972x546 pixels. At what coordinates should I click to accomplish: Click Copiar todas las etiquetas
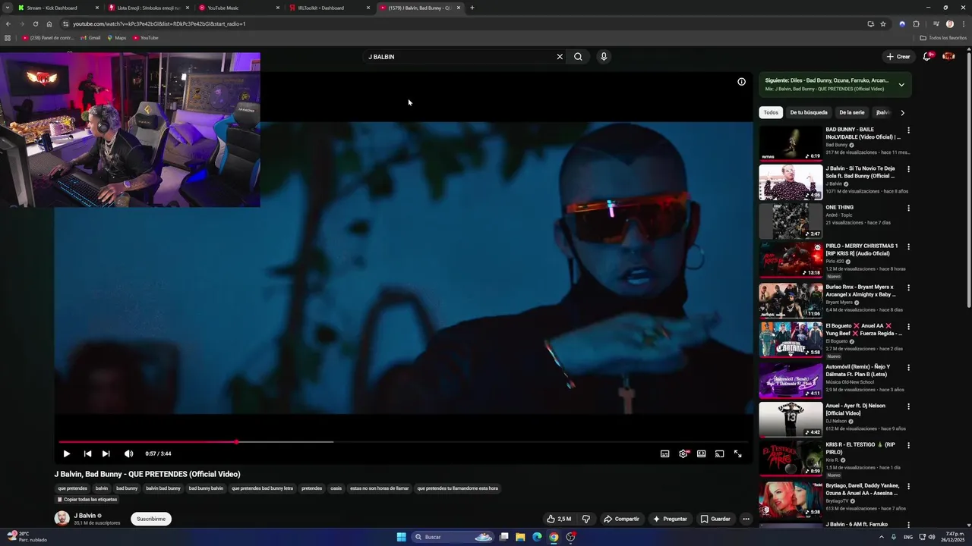pyautogui.click(x=87, y=500)
